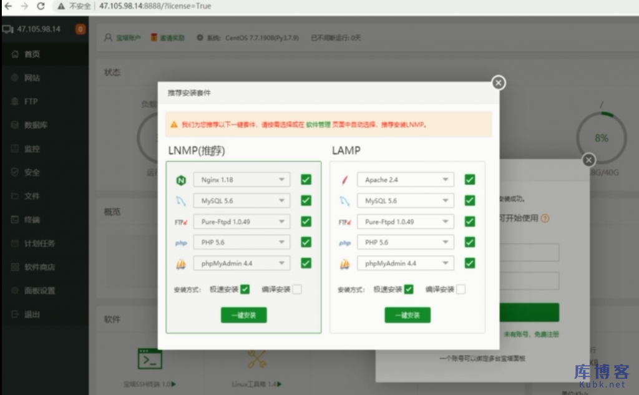Screen dimensions: 639x395
Task: Enable LNMP 编译安装 checkbox
Action: tap(297, 289)
